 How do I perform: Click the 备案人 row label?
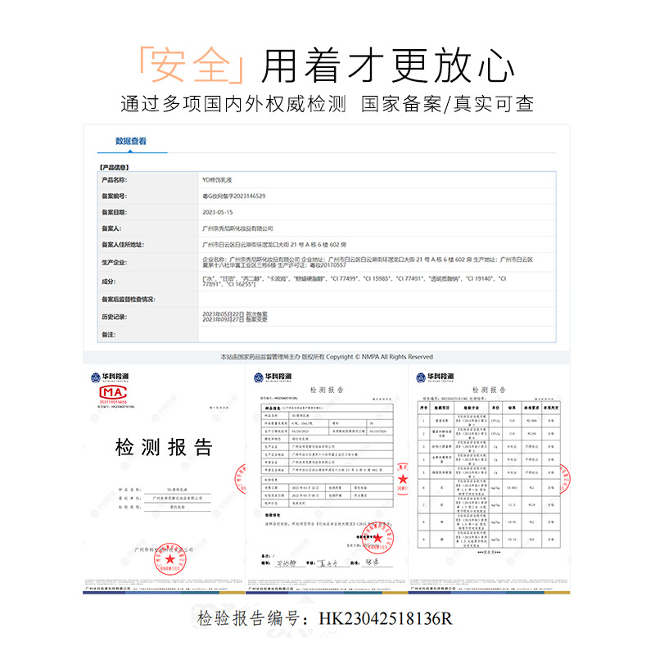point(111,228)
